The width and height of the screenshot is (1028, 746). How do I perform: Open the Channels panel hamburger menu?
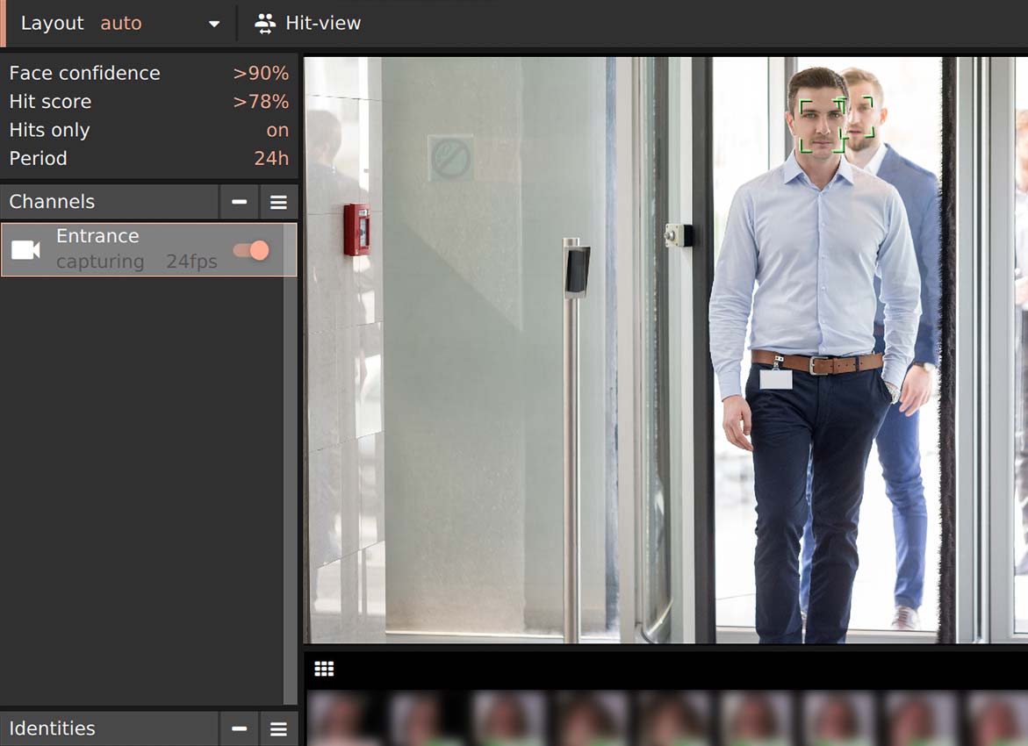[278, 202]
